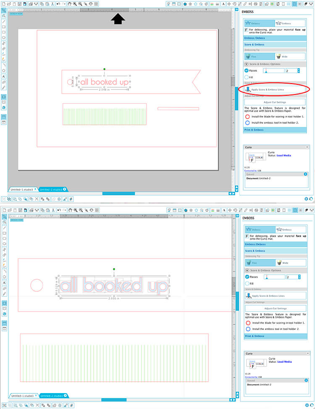Select Fine embossing tip in upper panel
The image size is (315, 409).
[260, 56]
